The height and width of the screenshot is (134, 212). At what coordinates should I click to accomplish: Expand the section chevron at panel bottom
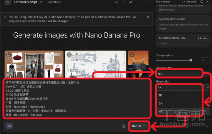click(x=207, y=127)
